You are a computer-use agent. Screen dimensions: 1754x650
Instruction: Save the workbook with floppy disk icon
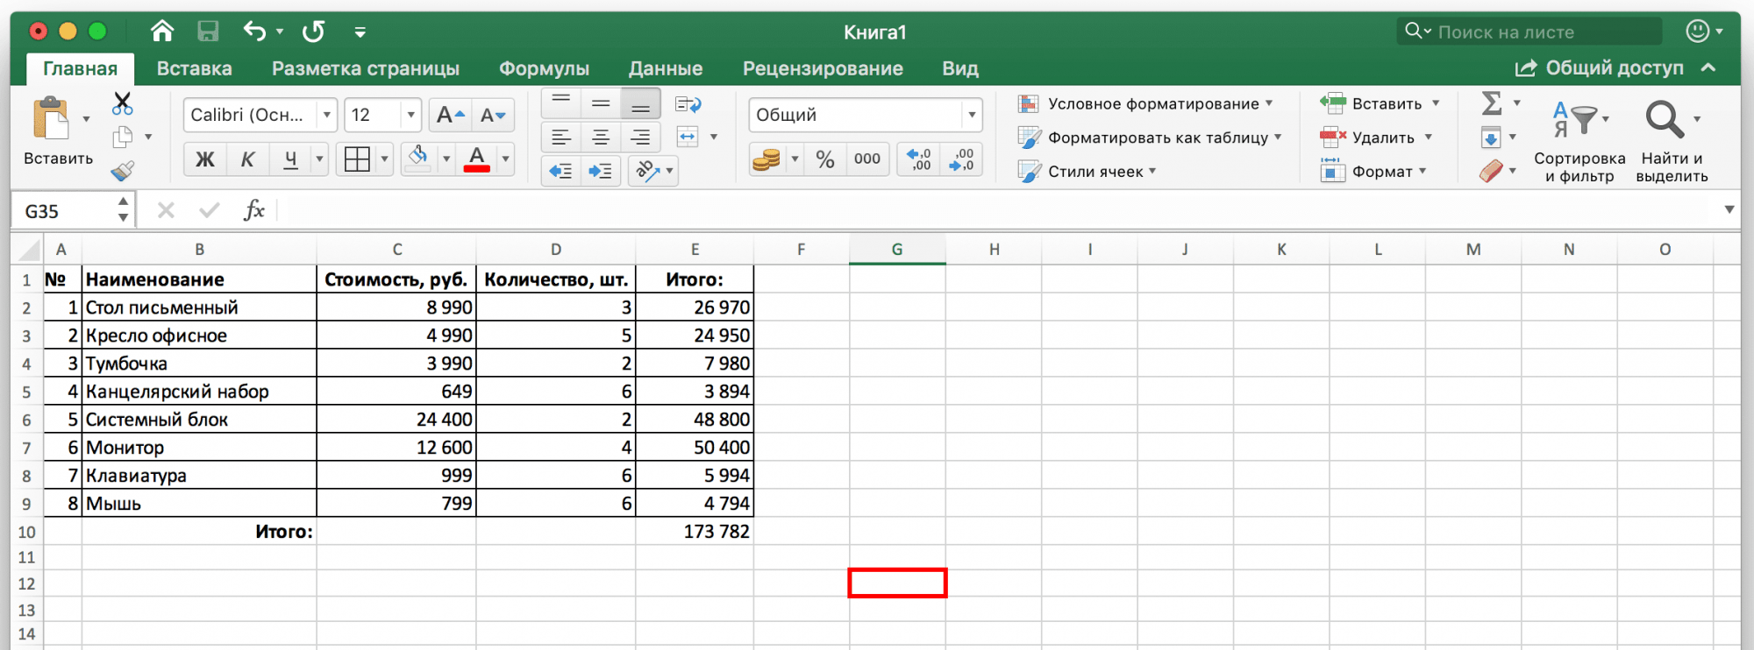208,32
